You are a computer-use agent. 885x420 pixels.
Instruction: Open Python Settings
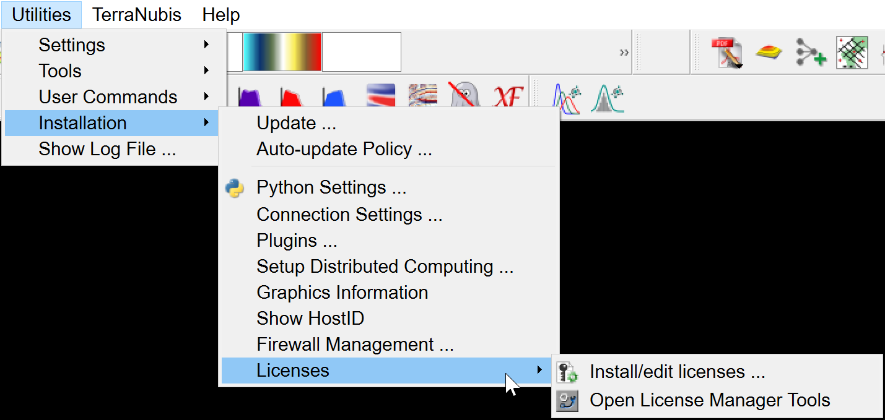(331, 187)
